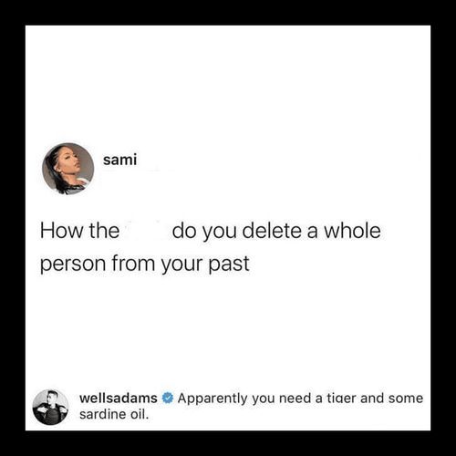Image resolution: width=456 pixels, height=456 pixels.
Task: Open wellsadams' profile picture
Action: point(50,407)
